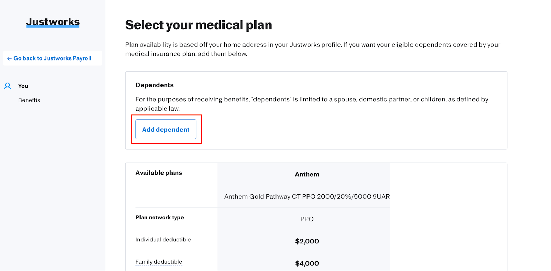Go back to Justworks Payroll link
Screen dimensions: 551x271
coord(52,58)
